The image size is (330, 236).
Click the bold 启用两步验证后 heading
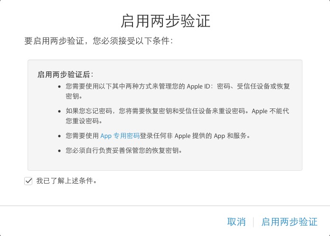pos(65,74)
